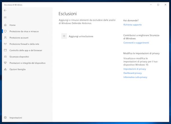The height and width of the screenshot is (124, 171).
Task: Click the settings gear icon
Action: click(x=5, y=118)
